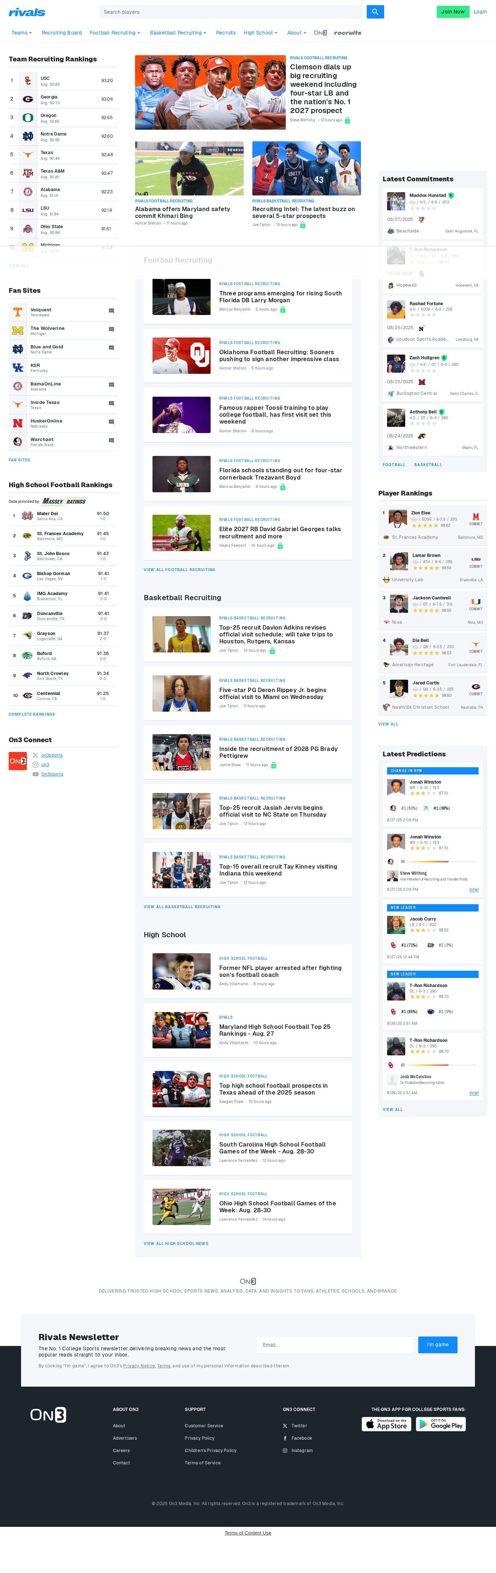Open Oklahoma Sooners recruiting article thumbnail
Screen dimensions: 496x1573
pos(181,355)
